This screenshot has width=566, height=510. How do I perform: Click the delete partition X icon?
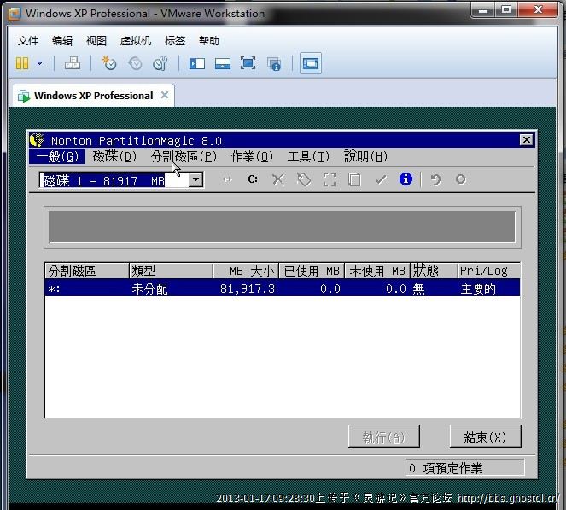[277, 179]
